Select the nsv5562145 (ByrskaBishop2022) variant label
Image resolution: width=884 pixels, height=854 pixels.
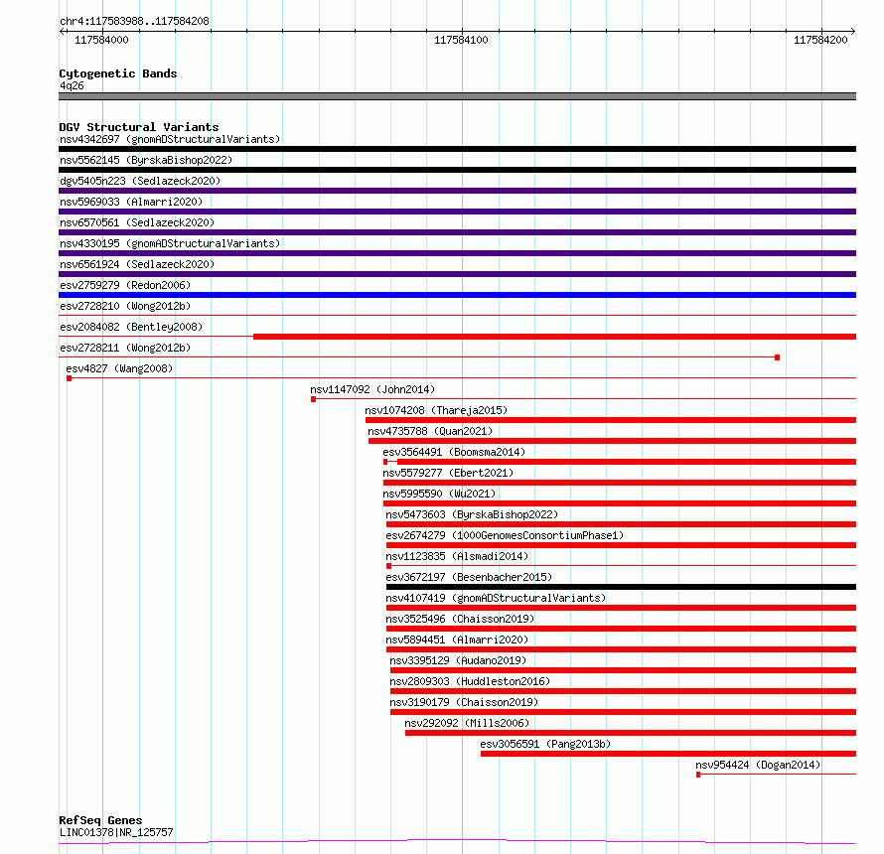(146, 160)
